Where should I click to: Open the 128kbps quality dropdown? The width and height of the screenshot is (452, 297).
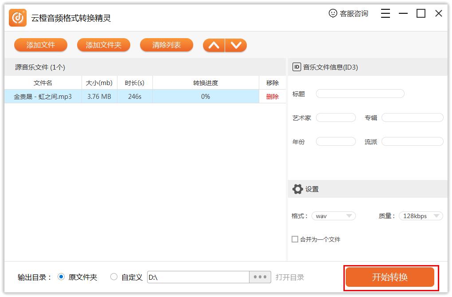420,216
